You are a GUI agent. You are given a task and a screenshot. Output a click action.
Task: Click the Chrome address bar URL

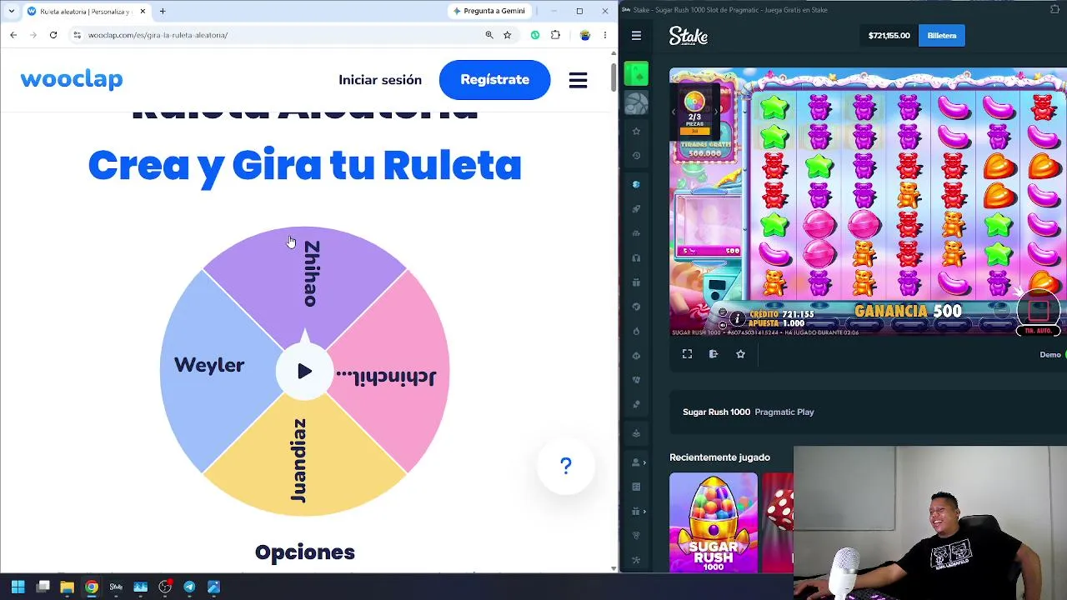(x=158, y=35)
